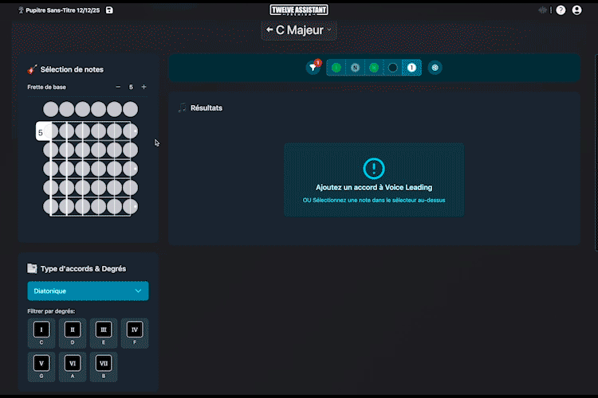Expand the C Majeur key dropdown chevron
This screenshot has width=598, height=398.
coord(329,30)
